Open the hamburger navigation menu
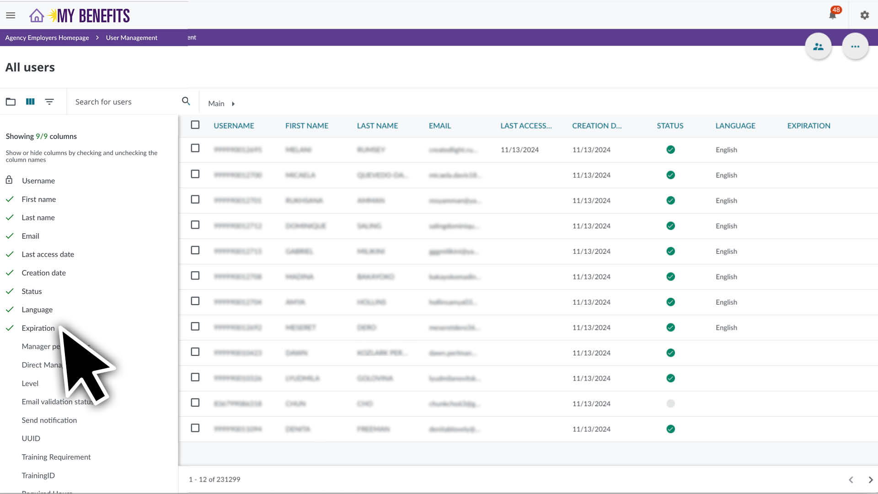The height and width of the screenshot is (494, 878). click(11, 16)
